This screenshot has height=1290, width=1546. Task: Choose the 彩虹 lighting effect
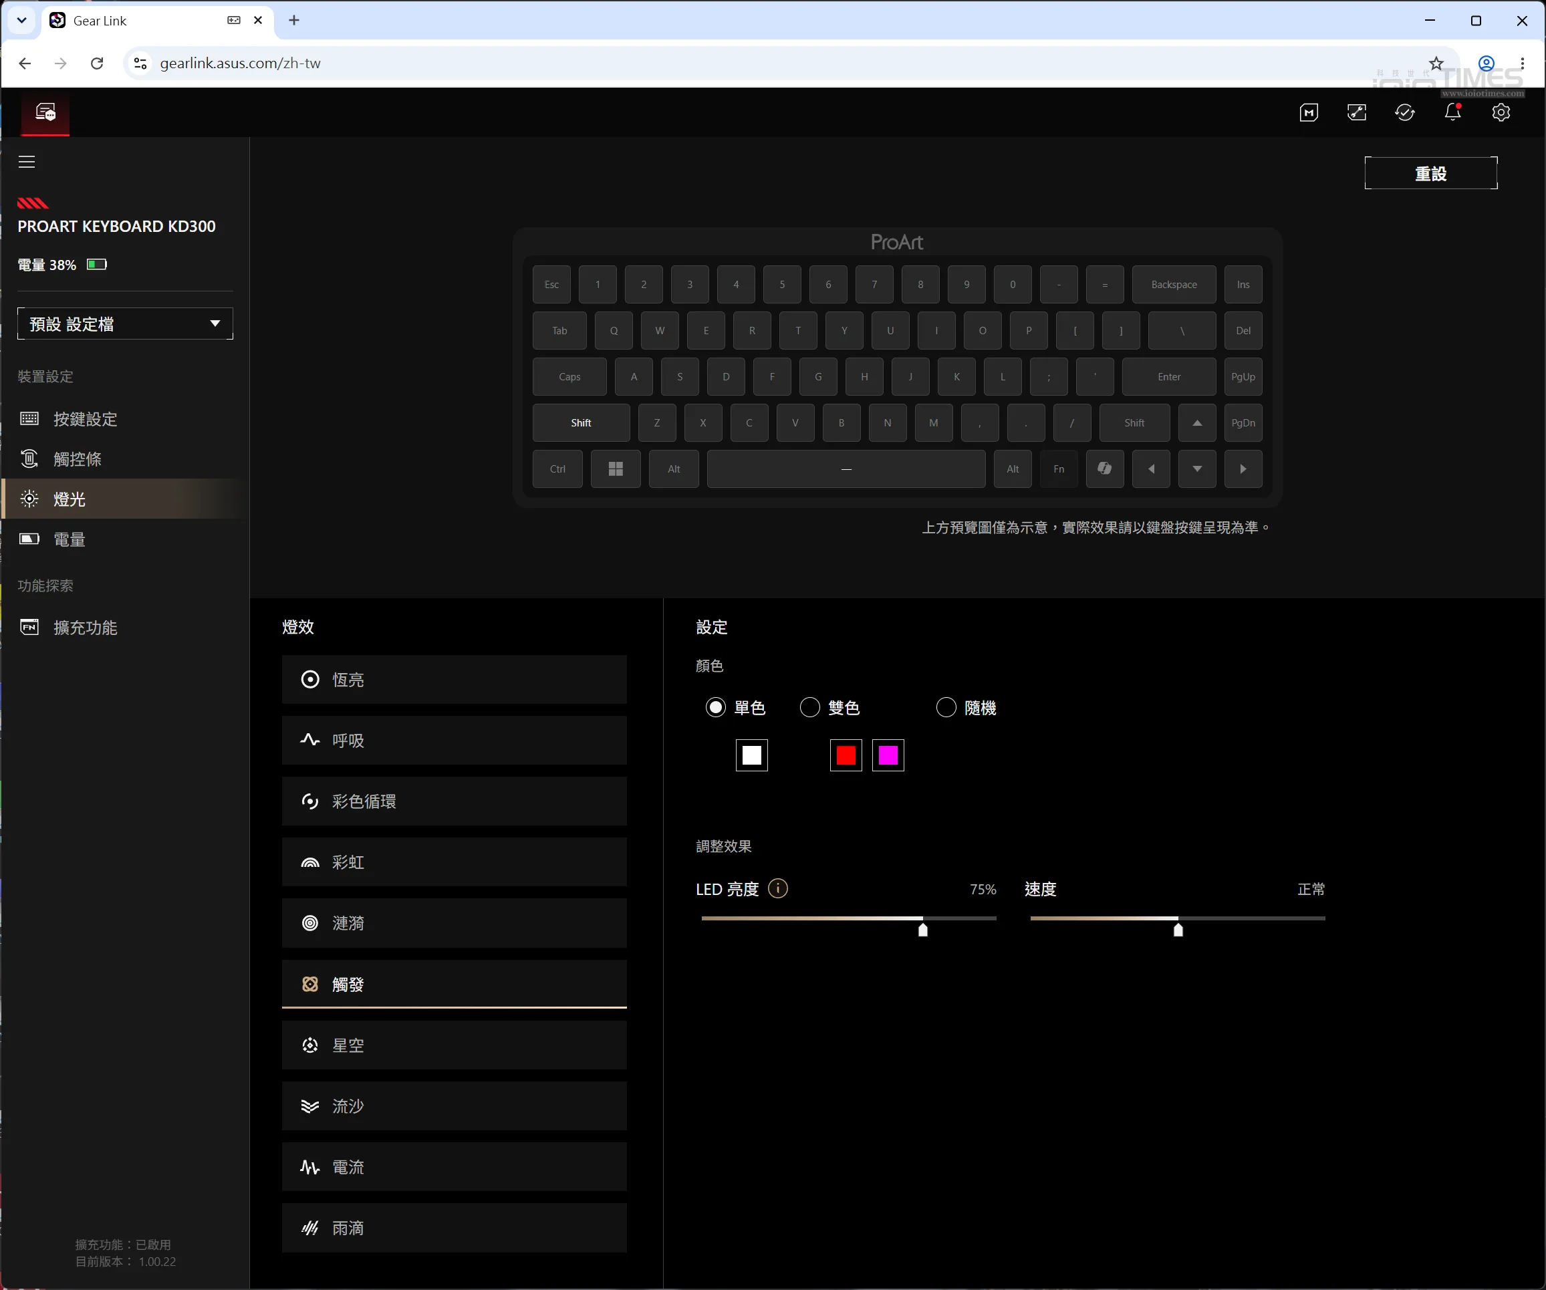(x=455, y=862)
